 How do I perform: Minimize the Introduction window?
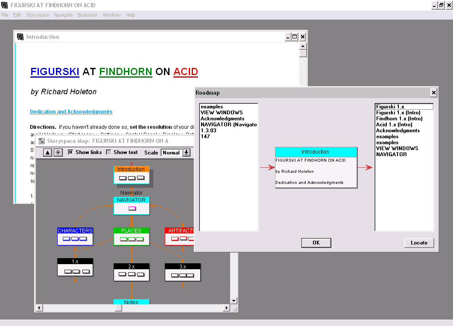287,37
